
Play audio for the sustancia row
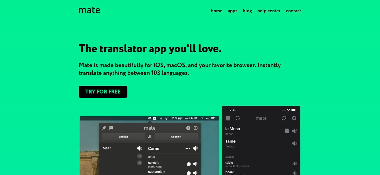pyautogui.click(x=195, y=173)
